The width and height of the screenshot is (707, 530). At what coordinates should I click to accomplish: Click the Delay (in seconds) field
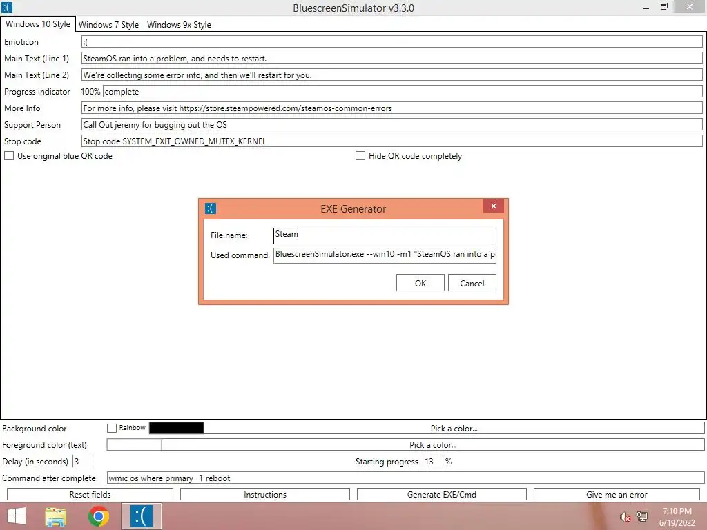point(83,462)
